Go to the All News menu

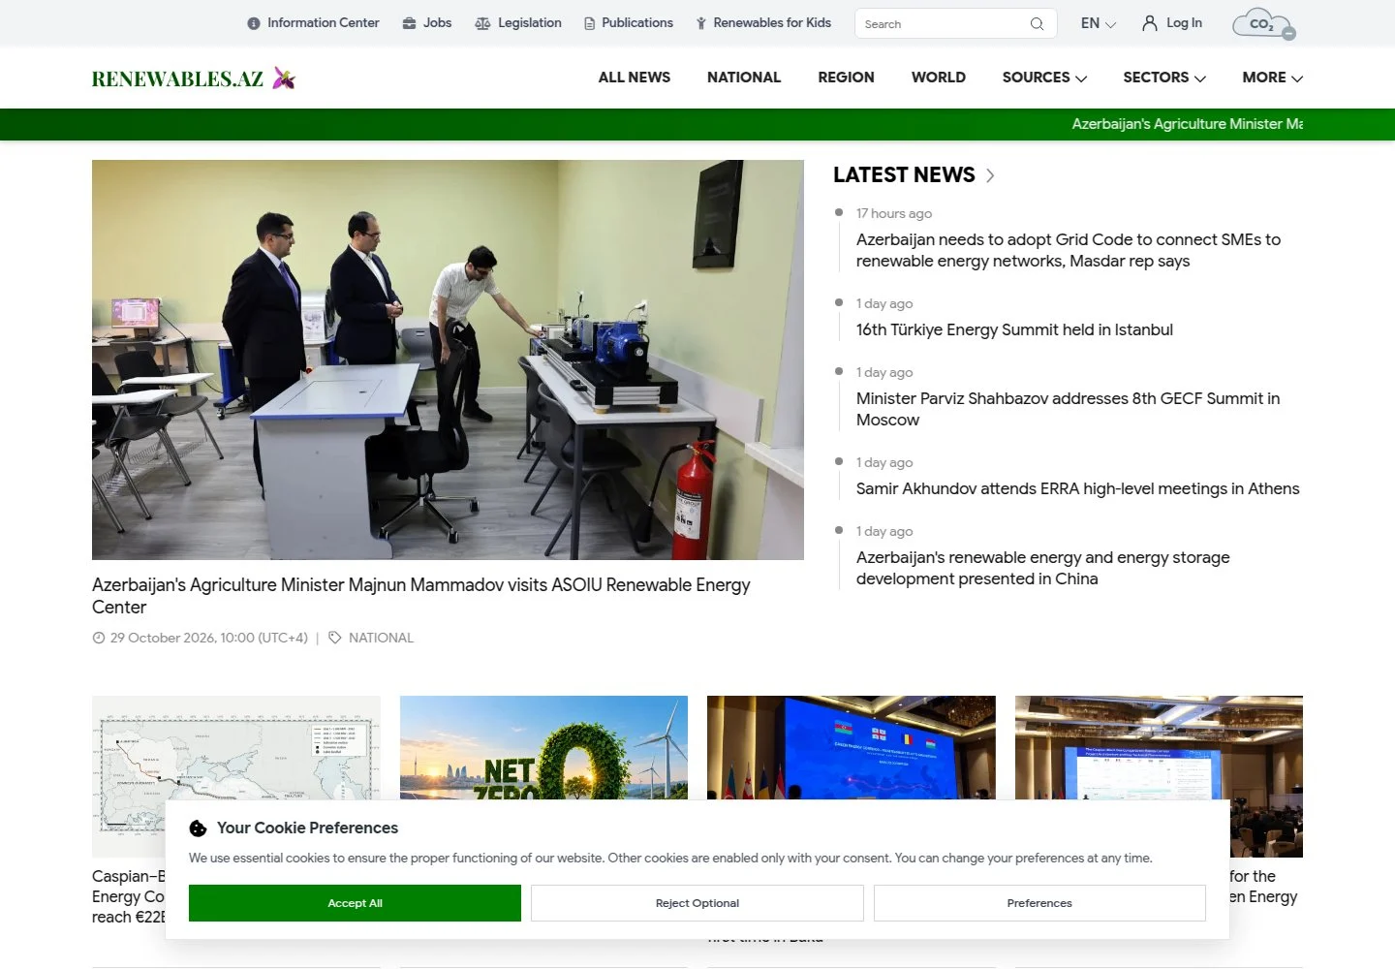click(x=635, y=78)
